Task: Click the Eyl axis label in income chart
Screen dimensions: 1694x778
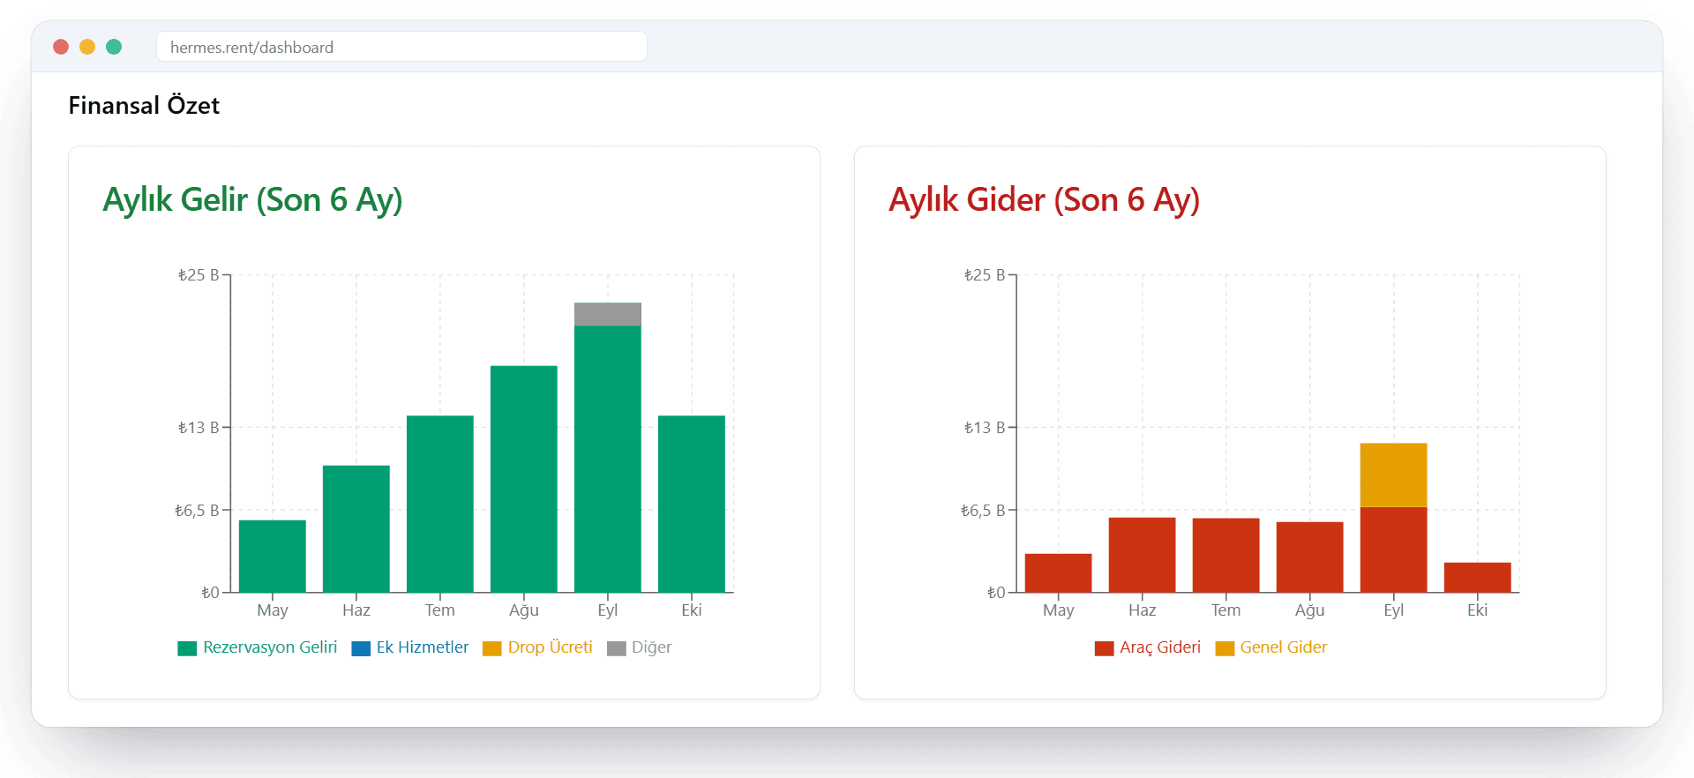Action: 608,610
